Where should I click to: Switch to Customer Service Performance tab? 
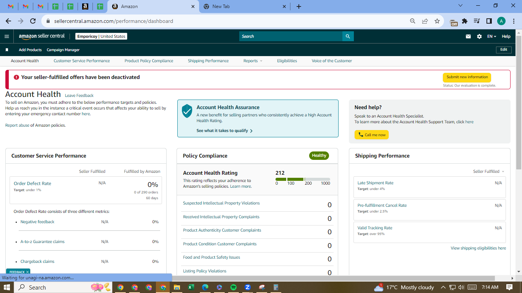point(82,61)
